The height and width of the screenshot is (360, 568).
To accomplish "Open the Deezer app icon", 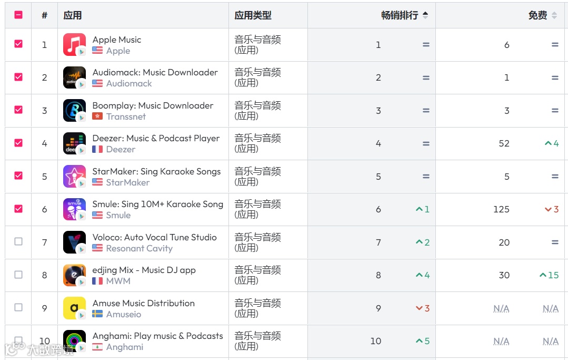I will tap(74, 143).
